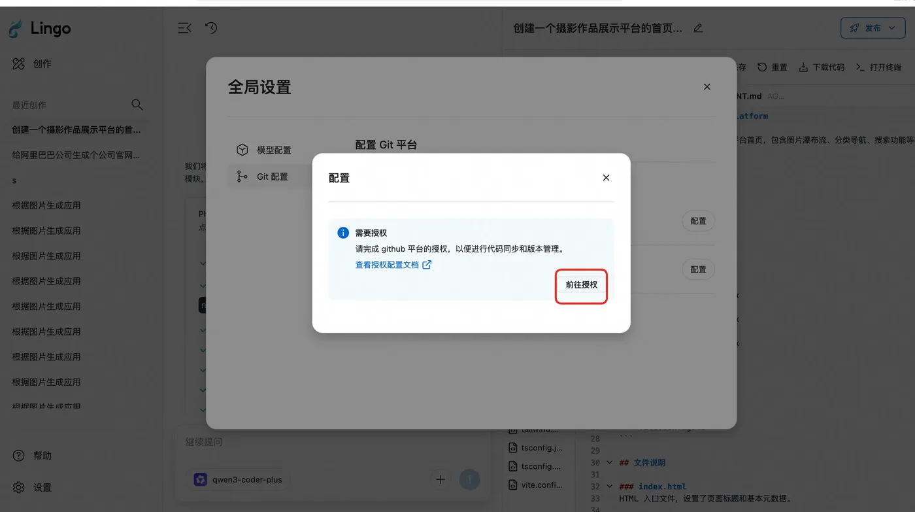Click 下载代码 in the editor toolbar
The image size is (915, 512).
[x=822, y=67]
